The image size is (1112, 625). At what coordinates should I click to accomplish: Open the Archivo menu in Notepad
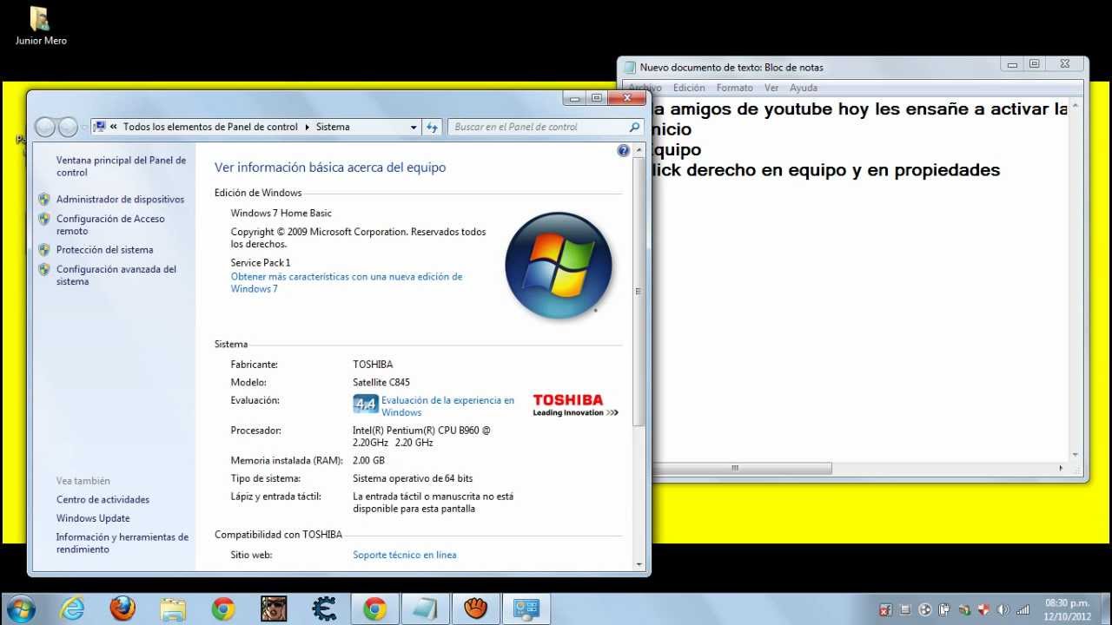(x=645, y=88)
